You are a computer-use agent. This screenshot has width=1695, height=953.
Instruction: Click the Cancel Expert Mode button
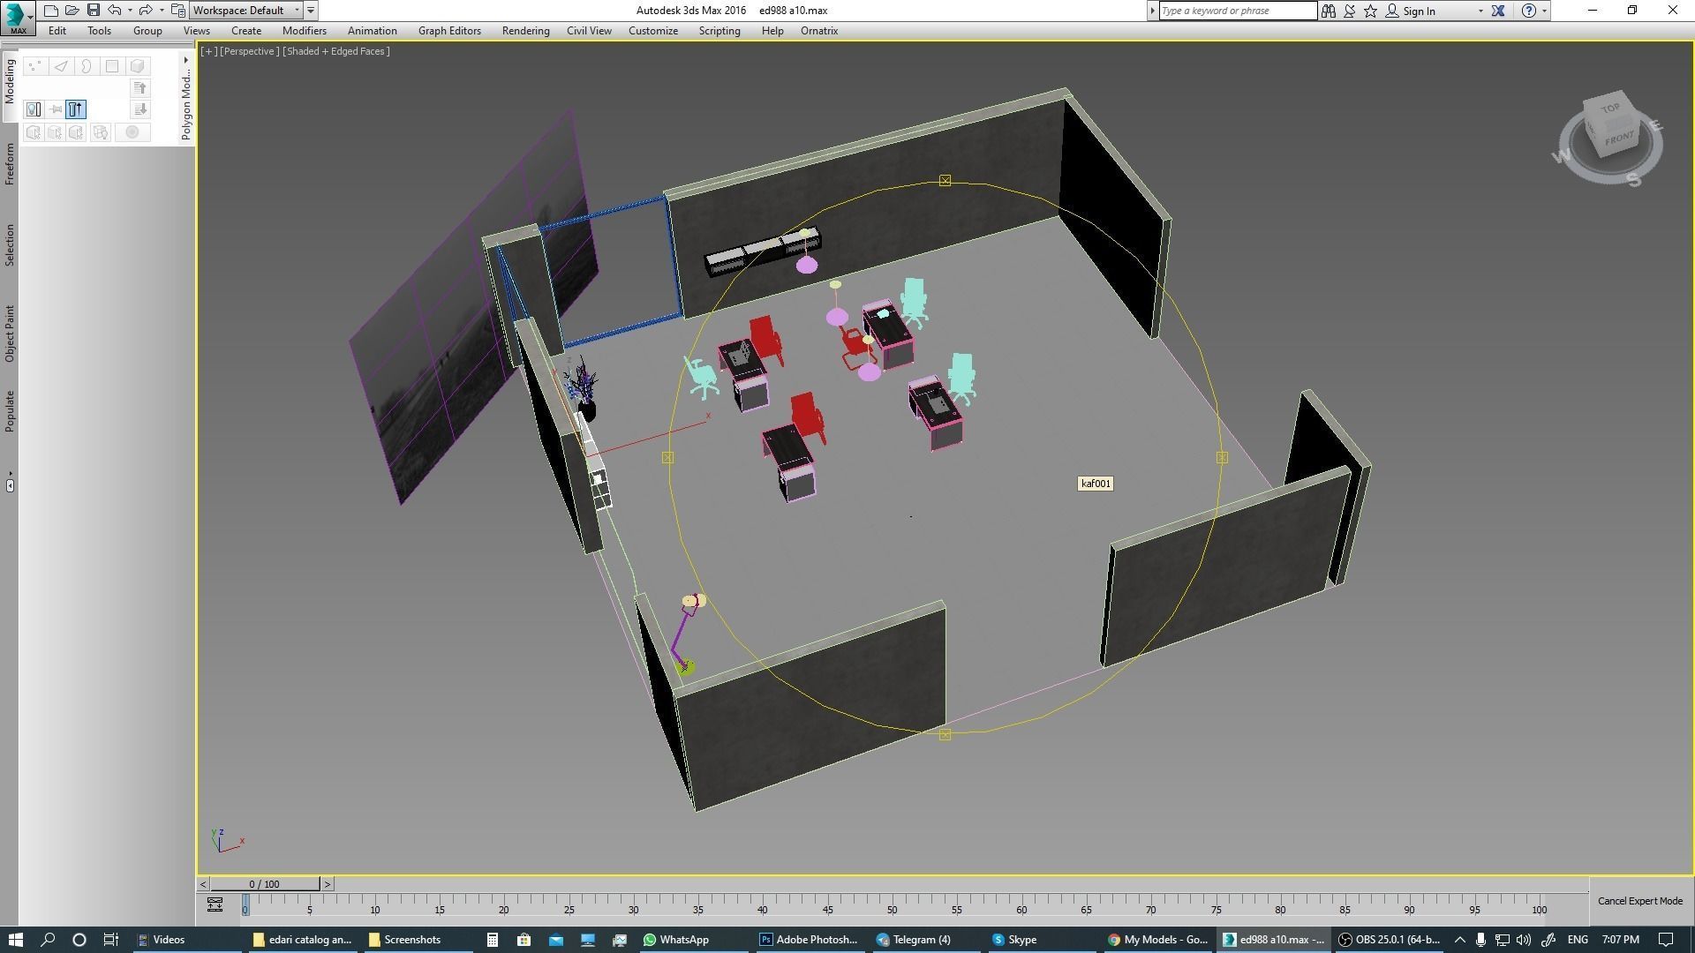(x=1640, y=901)
